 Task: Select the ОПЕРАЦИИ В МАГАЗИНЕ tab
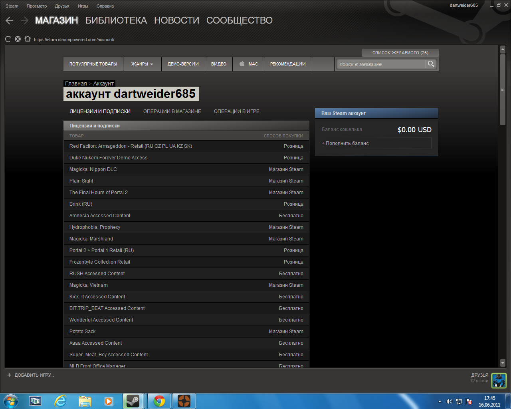[x=172, y=111]
